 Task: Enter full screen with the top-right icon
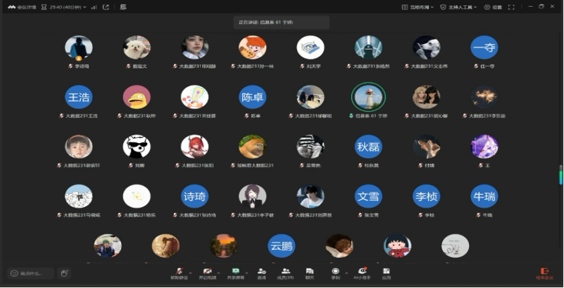click(511, 7)
